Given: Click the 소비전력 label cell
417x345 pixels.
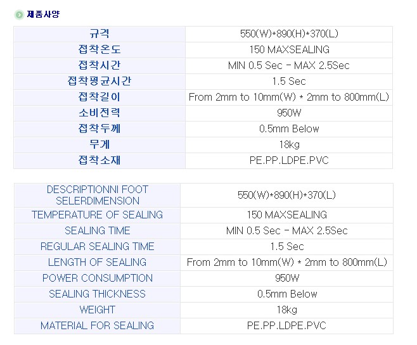Looking at the screenshot, I should pyautogui.click(x=99, y=113).
